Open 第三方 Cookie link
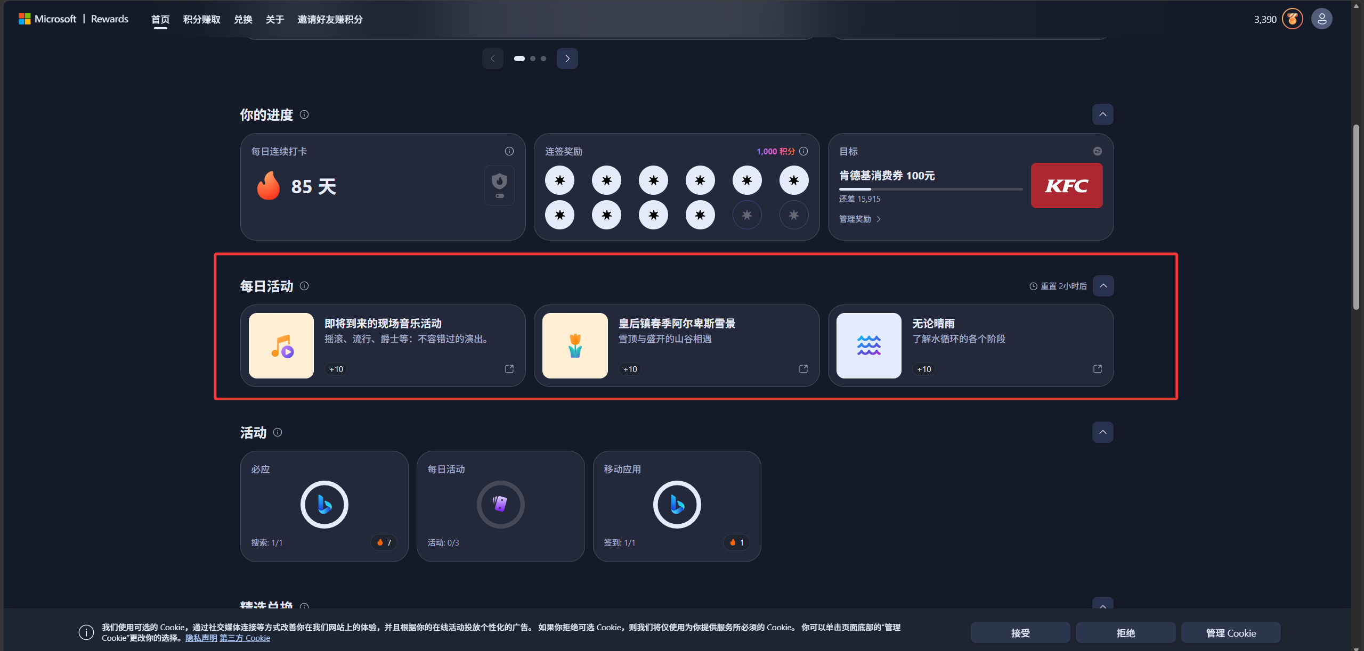Viewport: 1364px width, 651px height. 245,638
